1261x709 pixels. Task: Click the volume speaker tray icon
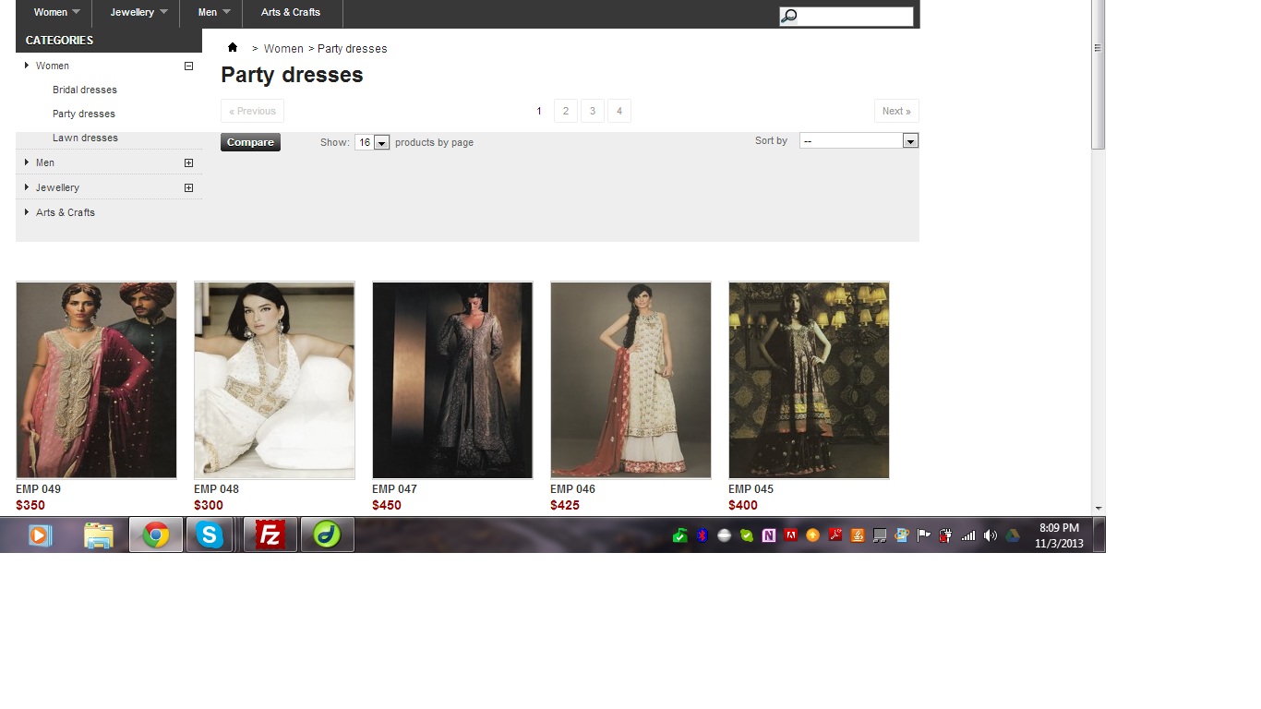coord(990,535)
